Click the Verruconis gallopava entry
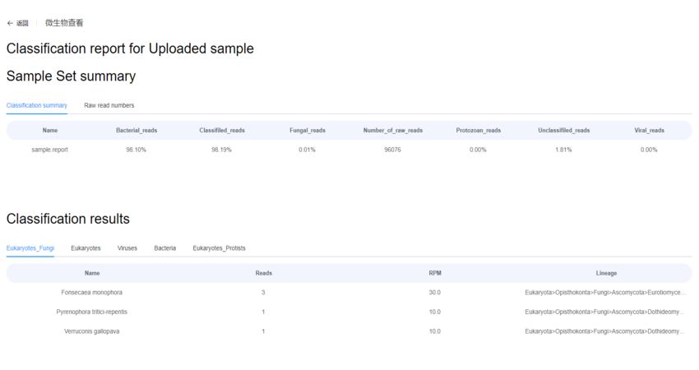The width and height of the screenshot is (699, 370). coord(91,331)
